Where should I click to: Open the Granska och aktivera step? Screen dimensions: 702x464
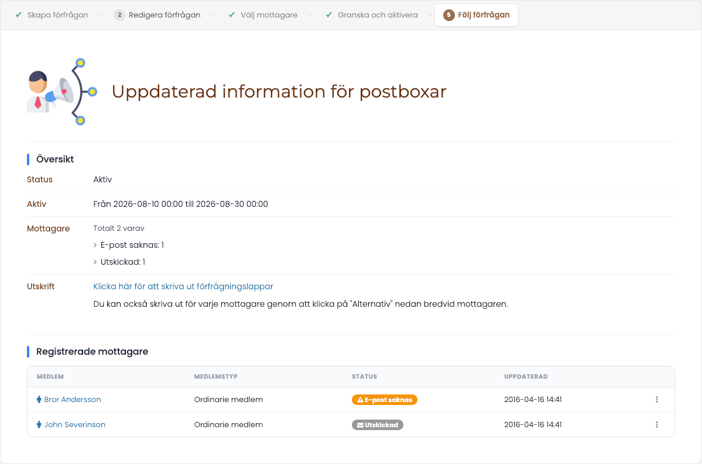[372, 15]
